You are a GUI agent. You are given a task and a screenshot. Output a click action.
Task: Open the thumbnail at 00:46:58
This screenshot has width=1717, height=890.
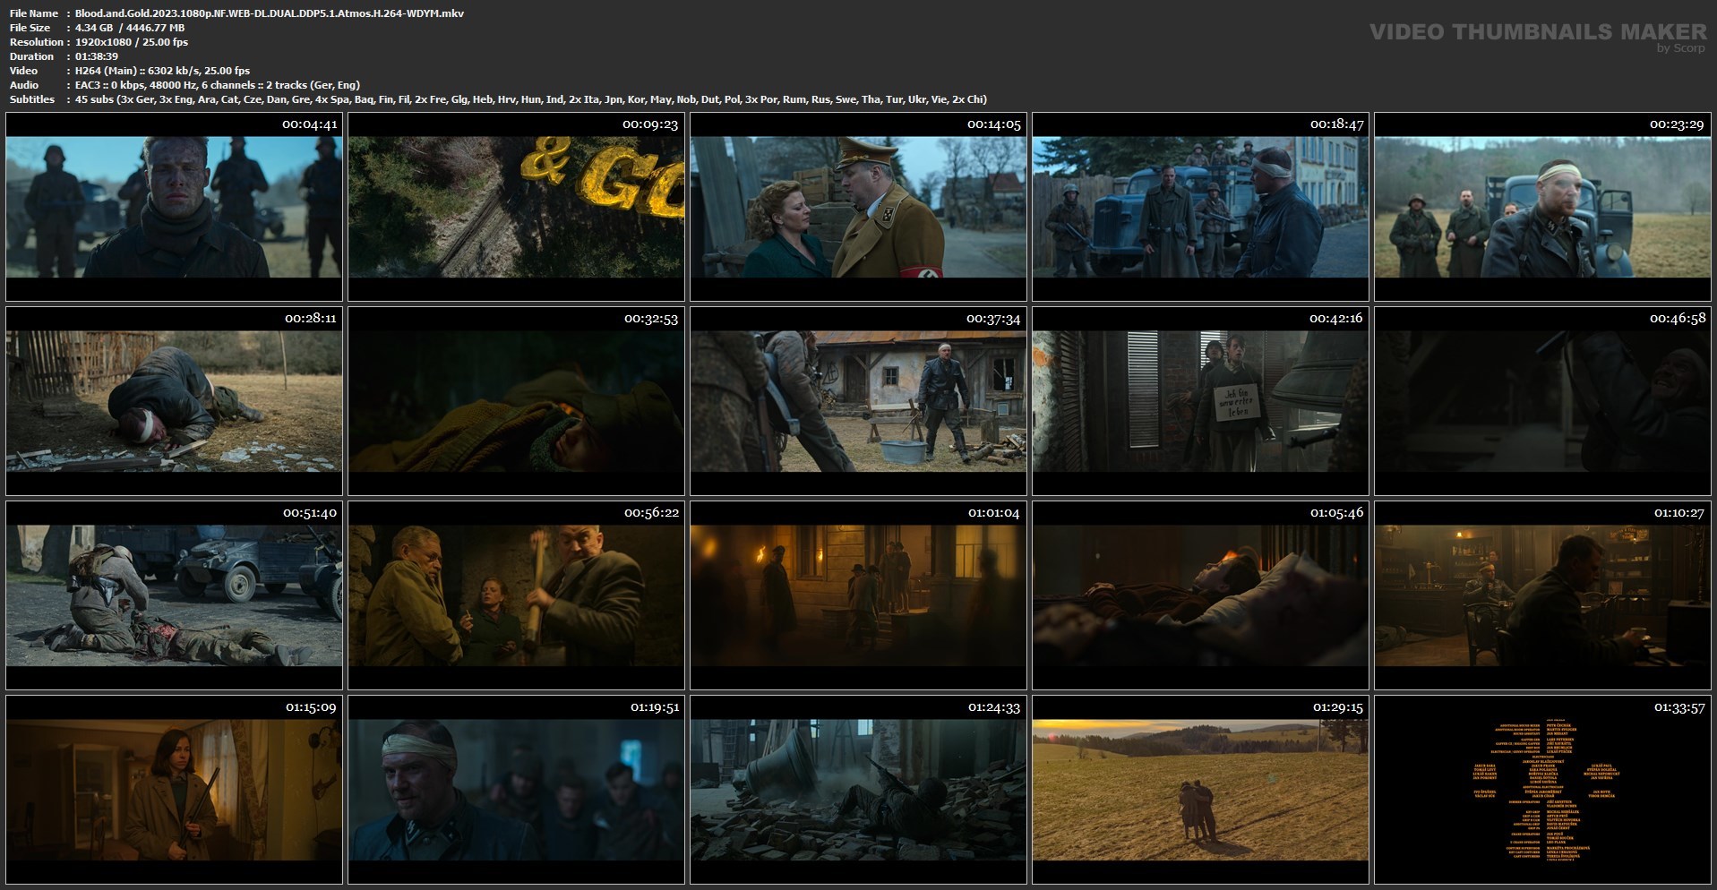coord(1542,401)
